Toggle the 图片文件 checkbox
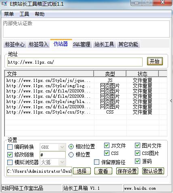 pyautogui.click(x=137, y=146)
